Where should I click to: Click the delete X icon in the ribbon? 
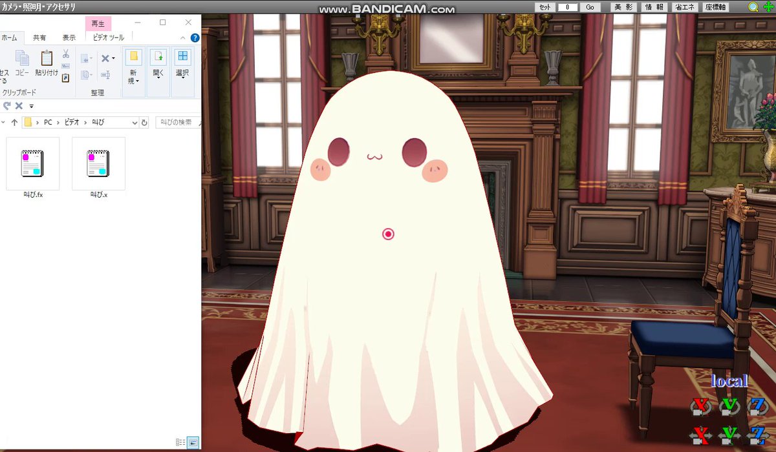[105, 59]
